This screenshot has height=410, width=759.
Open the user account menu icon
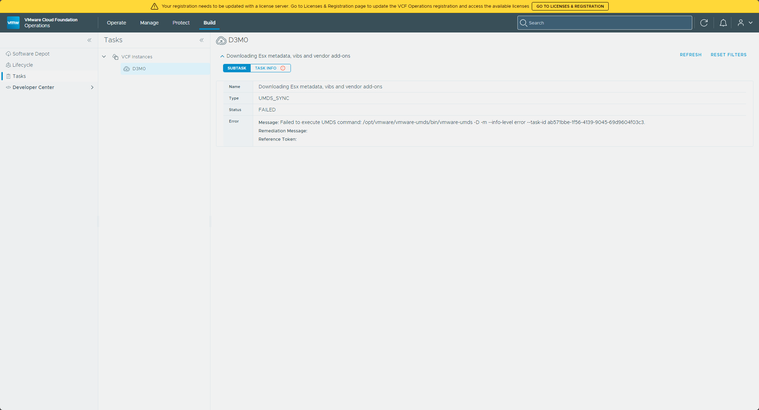(741, 23)
